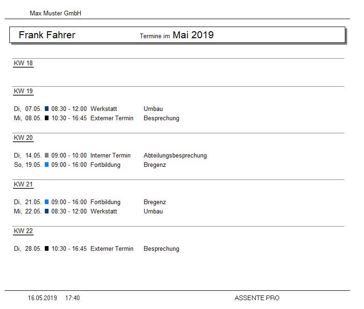
Task: Click the light blue square for 21.05. Fortbildung
Action: click(x=47, y=202)
